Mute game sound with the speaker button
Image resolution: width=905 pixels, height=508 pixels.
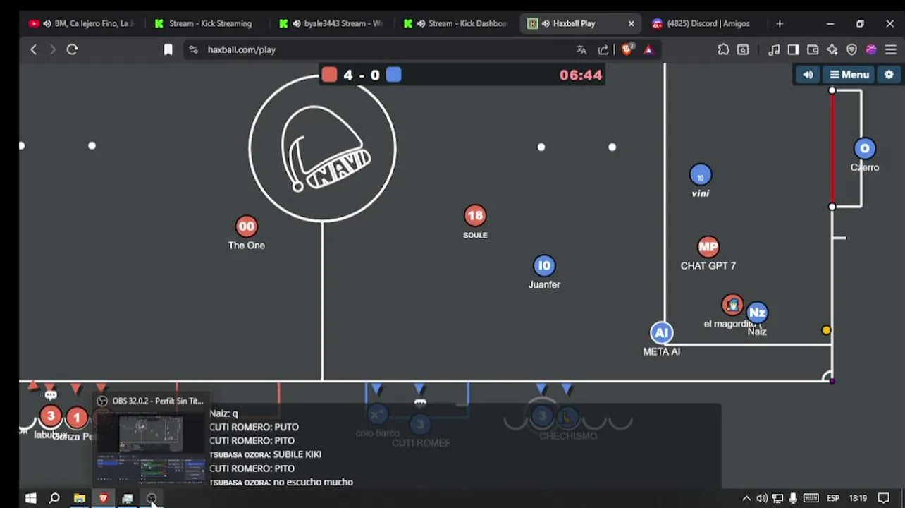pos(808,75)
